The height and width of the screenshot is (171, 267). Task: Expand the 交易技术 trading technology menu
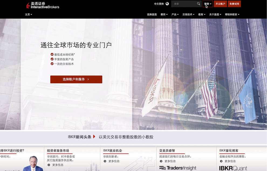click(188, 15)
